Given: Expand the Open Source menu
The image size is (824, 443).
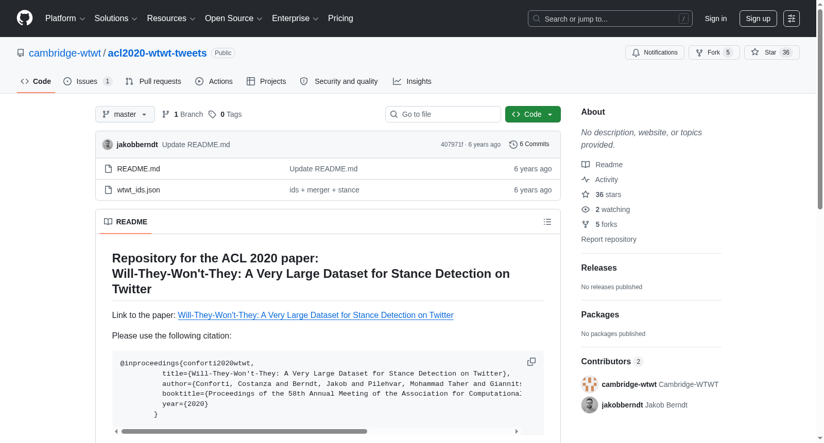Looking at the screenshot, I should [x=234, y=19].
